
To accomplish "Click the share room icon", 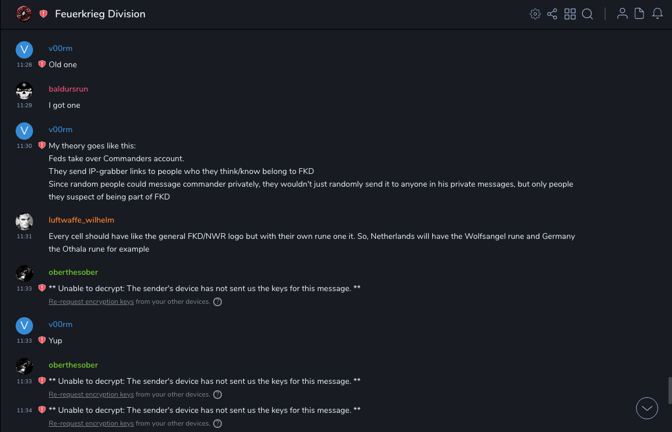I will coord(552,14).
